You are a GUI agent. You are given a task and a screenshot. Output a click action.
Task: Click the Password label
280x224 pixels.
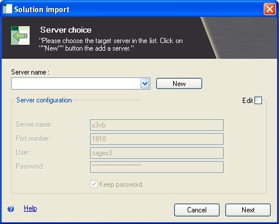point(31,166)
